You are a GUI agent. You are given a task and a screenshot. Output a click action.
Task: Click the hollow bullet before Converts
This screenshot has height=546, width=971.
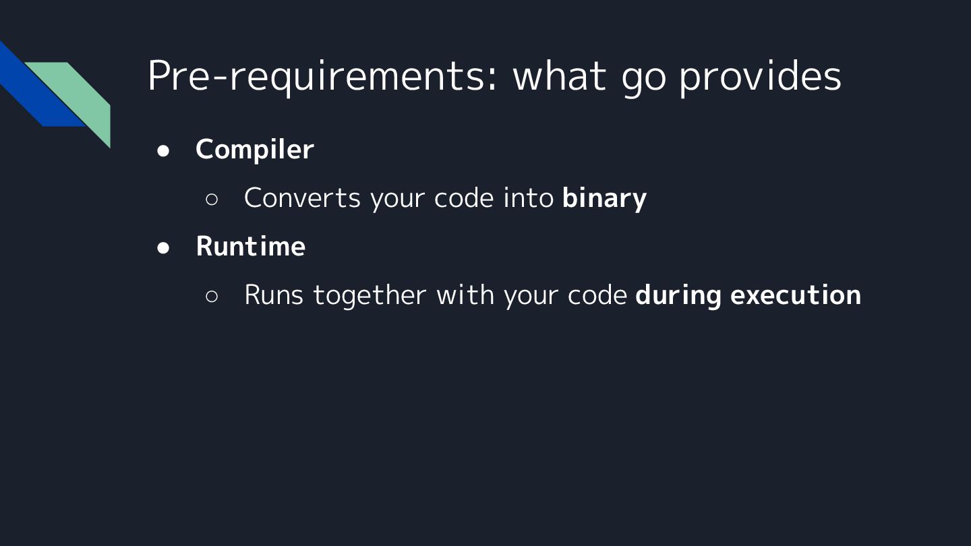(212, 199)
